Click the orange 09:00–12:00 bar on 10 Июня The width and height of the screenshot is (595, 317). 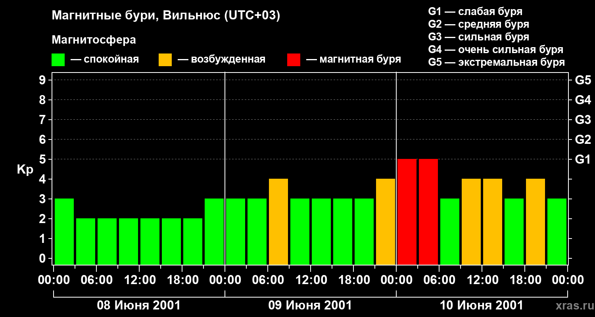click(471, 222)
